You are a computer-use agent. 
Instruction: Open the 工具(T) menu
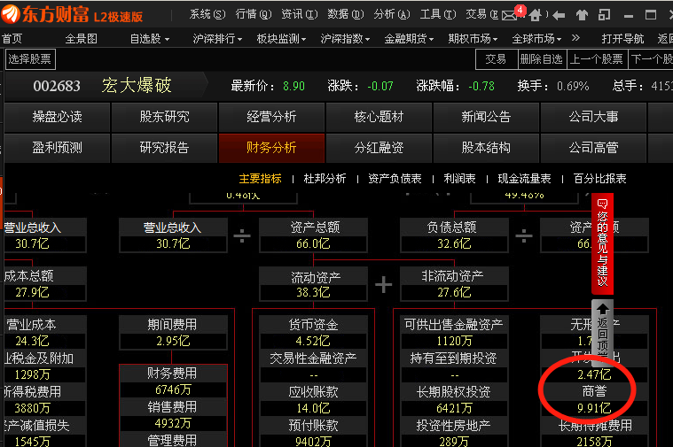point(438,15)
